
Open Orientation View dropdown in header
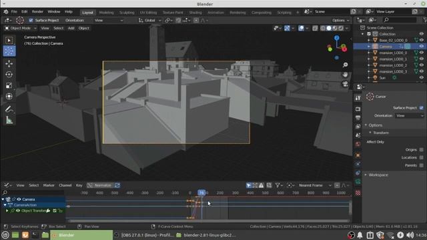pos(108,21)
